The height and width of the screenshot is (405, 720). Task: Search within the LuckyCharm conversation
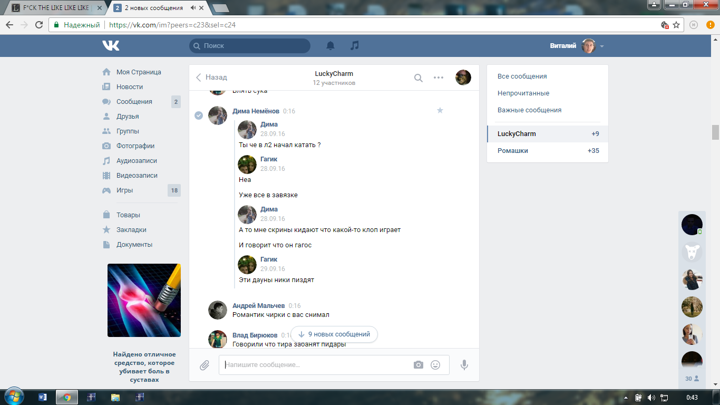coord(418,78)
